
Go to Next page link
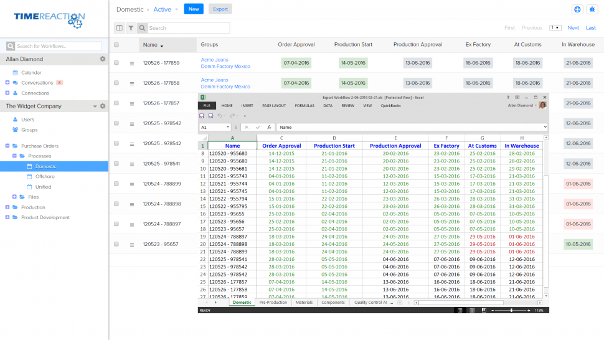(x=573, y=28)
